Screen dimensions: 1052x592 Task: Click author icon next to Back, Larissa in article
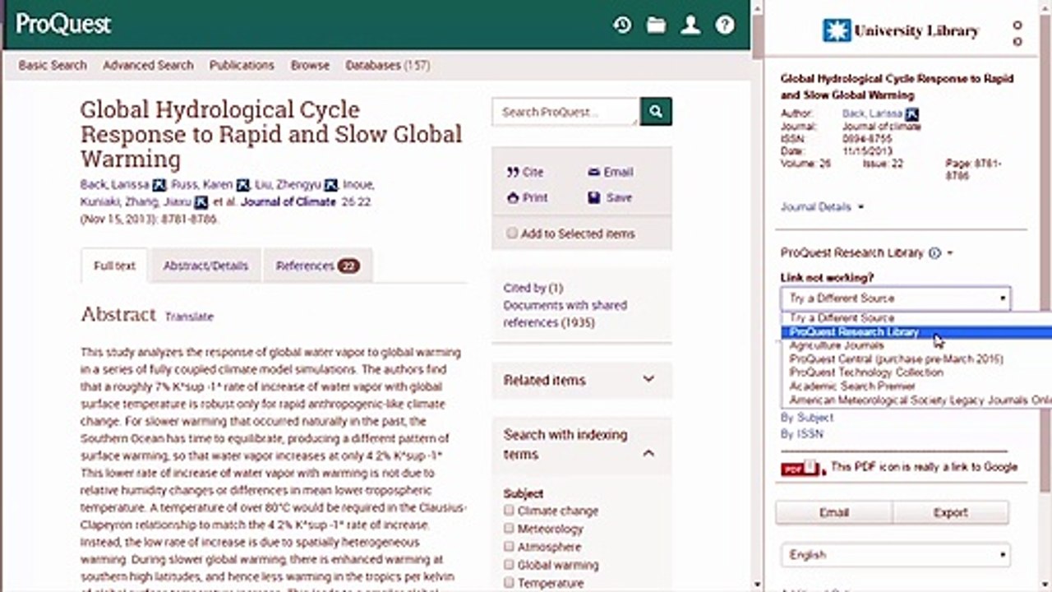click(x=159, y=185)
